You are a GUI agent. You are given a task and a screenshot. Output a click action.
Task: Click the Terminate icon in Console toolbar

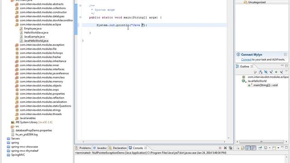click(x=220, y=148)
